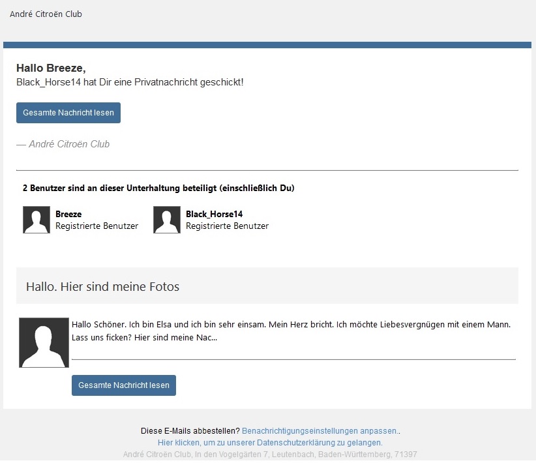536x463 pixels.
Task: Click Breeze's profile avatar icon
Action: tap(37, 220)
